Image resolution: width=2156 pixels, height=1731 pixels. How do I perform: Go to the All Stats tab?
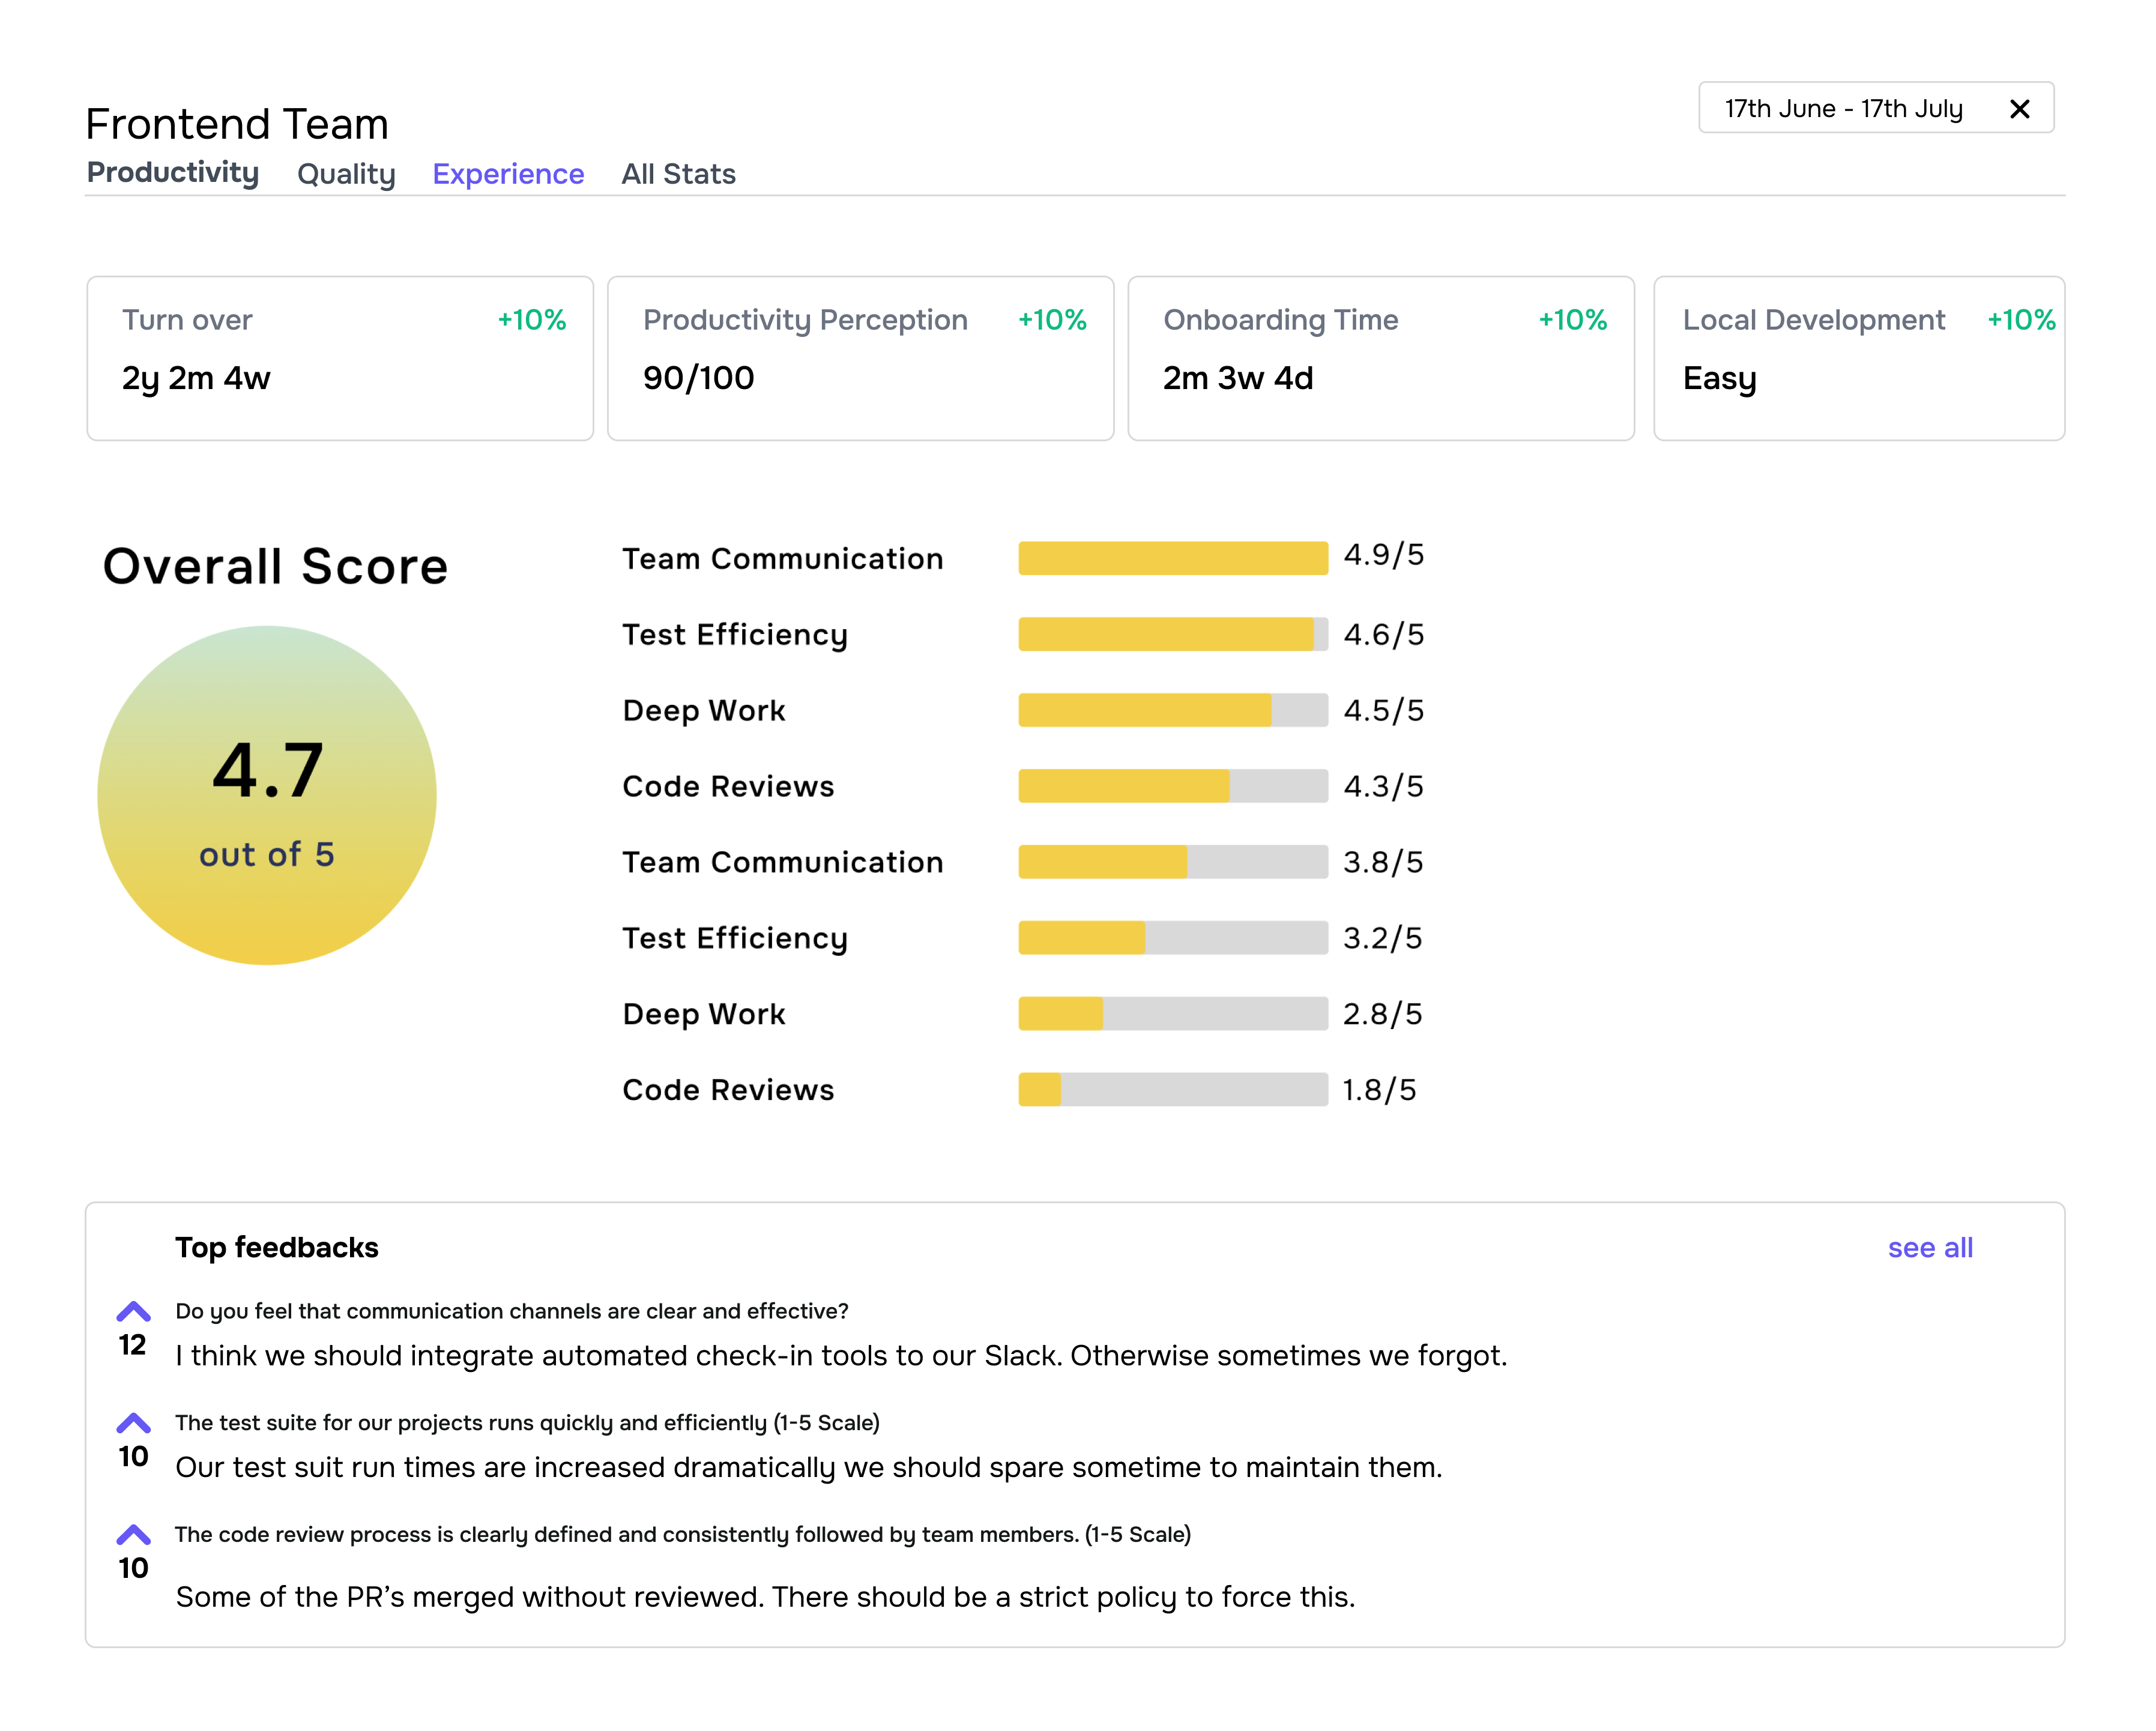[678, 174]
